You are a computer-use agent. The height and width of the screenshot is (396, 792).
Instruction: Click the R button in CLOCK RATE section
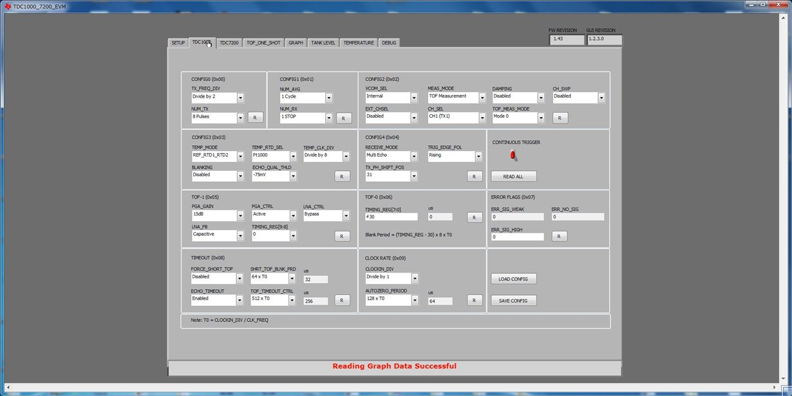[x=474, y=300]
